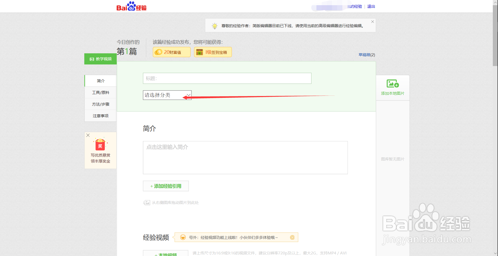Dismiss the top notice banner
Screen dimensions: 498x256
372,21
